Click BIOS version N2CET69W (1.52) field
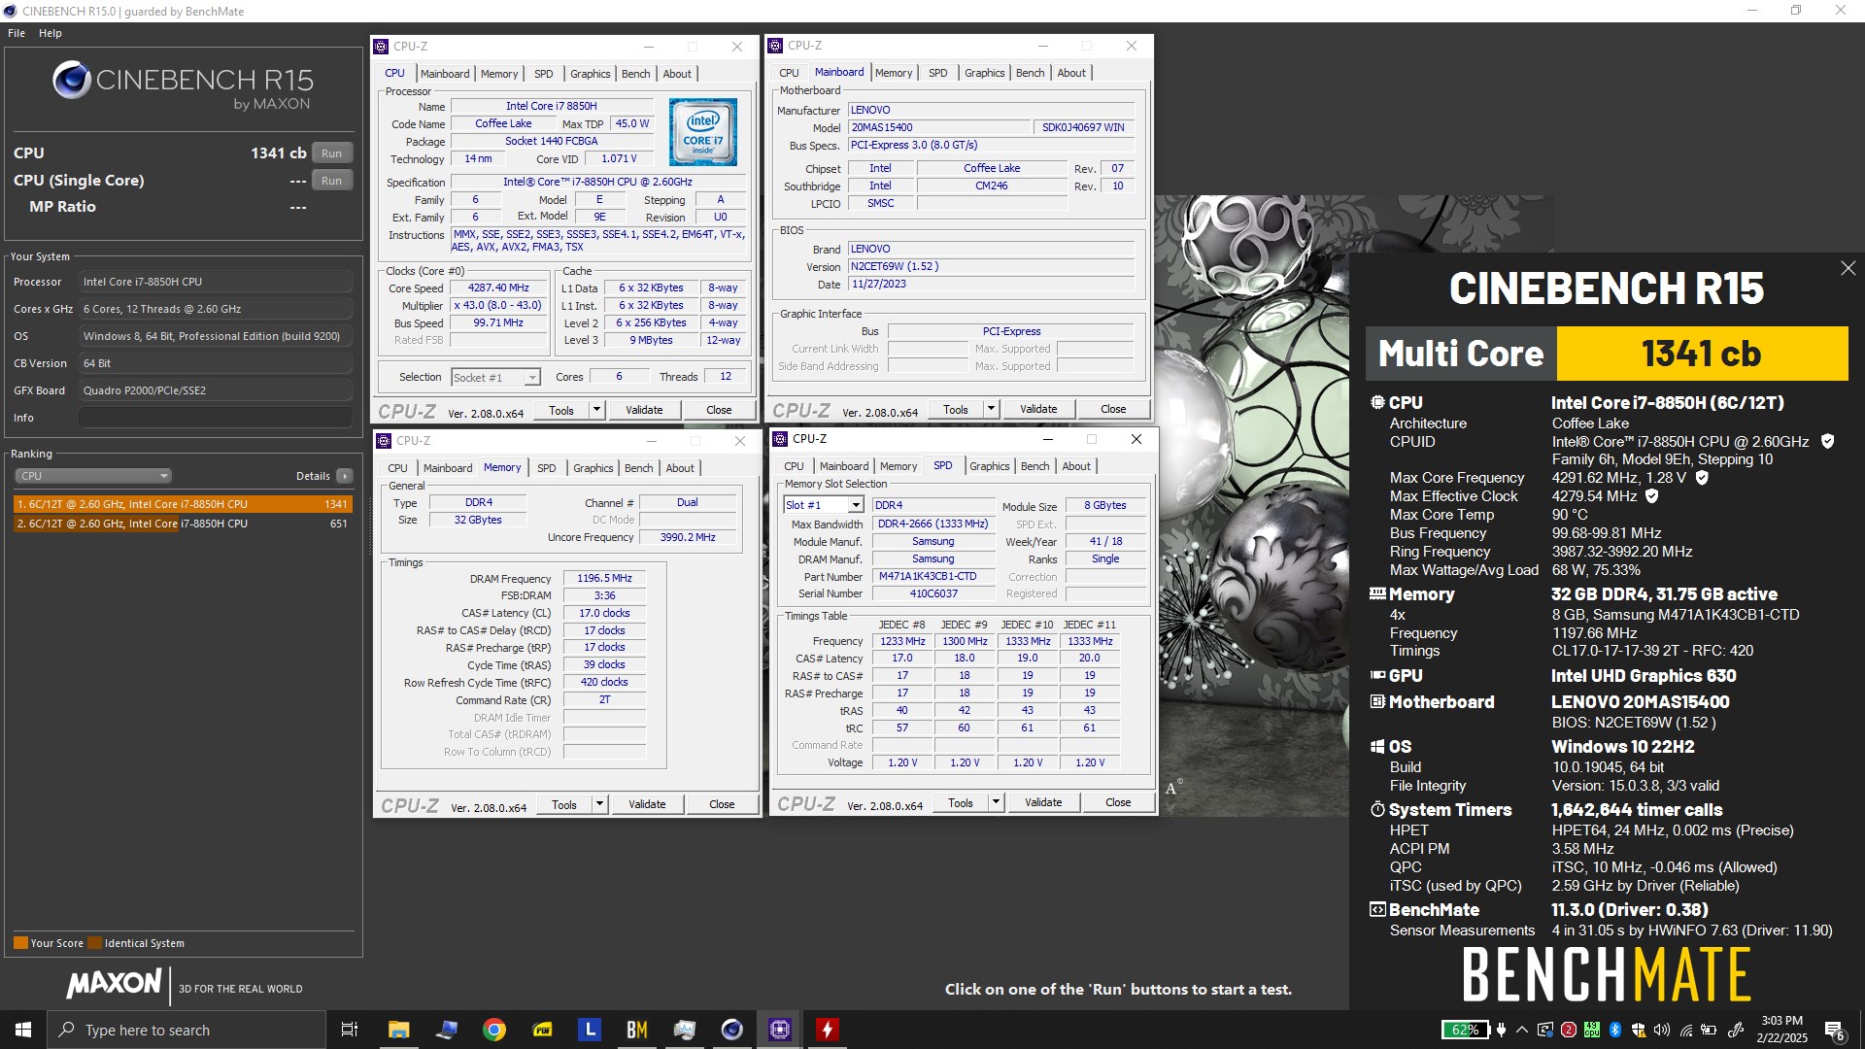Image resolution: width=1865 pixels, height=1049 pixels. pos(991,266)
